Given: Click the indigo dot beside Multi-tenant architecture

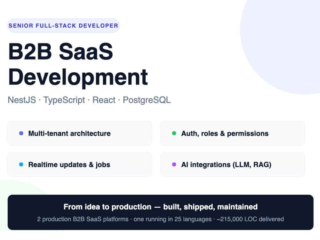Looking at the screenshot, I should [21, 133].
